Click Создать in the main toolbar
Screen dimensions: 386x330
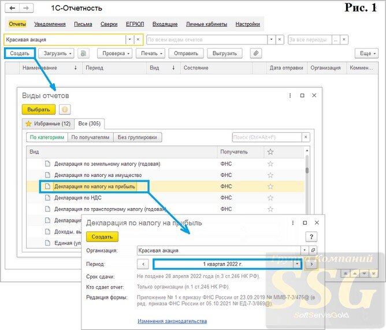point(20,53)
